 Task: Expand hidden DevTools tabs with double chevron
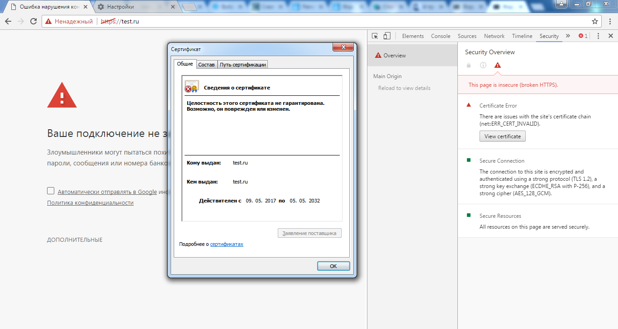(568, 36)
